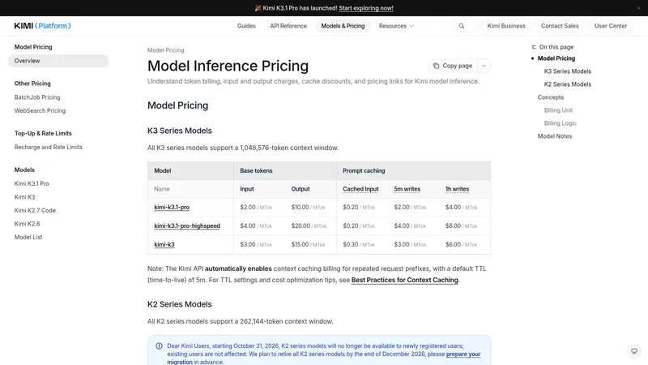Click the Model Inference Pricing heading
This screenshot has width=648, height=365.
228,66
